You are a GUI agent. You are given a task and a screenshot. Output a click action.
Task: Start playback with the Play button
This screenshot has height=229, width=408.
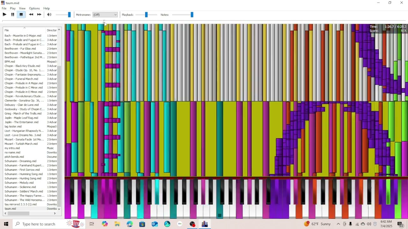pyautogui.click(x=4, y=15)
